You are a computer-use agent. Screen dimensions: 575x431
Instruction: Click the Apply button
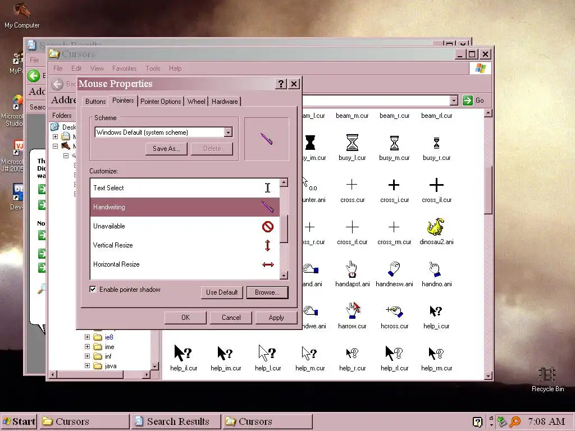[x=276, y=318]
